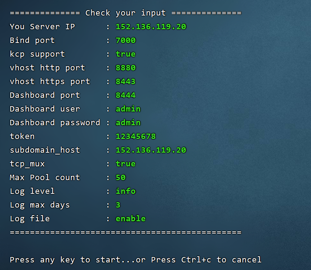This screenshot has width=311, height=270.
Task: Click the Dashboard user admin value
Action: [x=128, y=109]
